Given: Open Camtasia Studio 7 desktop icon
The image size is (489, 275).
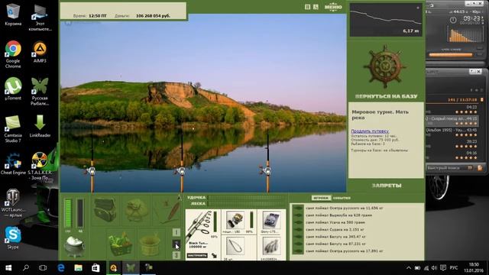Looking at the screenshot, I should 13,129.
